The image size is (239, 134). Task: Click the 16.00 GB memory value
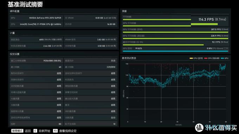point(111,24)
